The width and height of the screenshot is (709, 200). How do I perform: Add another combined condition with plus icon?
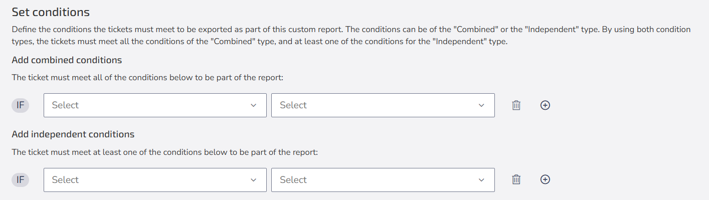click(x=545, y=105)
